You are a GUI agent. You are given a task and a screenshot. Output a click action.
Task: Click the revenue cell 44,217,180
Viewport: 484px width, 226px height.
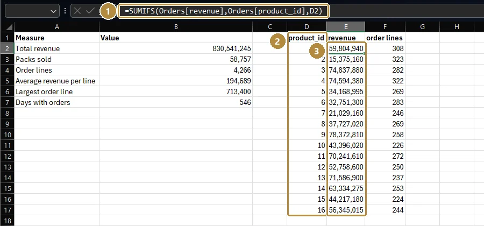[x=346, y=199]
